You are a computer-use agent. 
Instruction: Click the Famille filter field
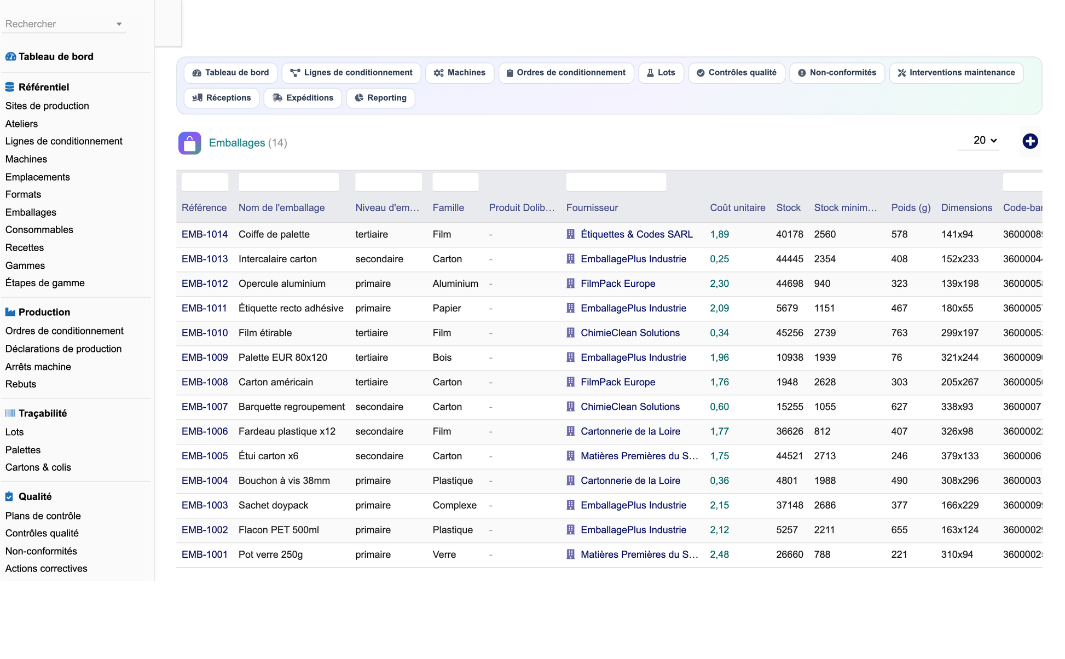click(455, 182)
